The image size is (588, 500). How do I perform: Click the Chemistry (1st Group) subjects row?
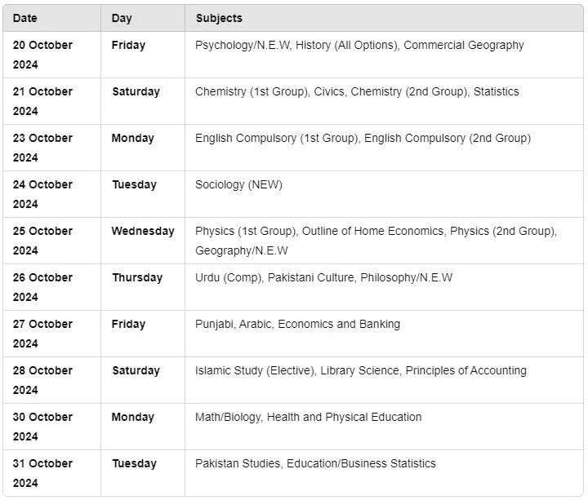pyautogui.click(x=293, y=101)
